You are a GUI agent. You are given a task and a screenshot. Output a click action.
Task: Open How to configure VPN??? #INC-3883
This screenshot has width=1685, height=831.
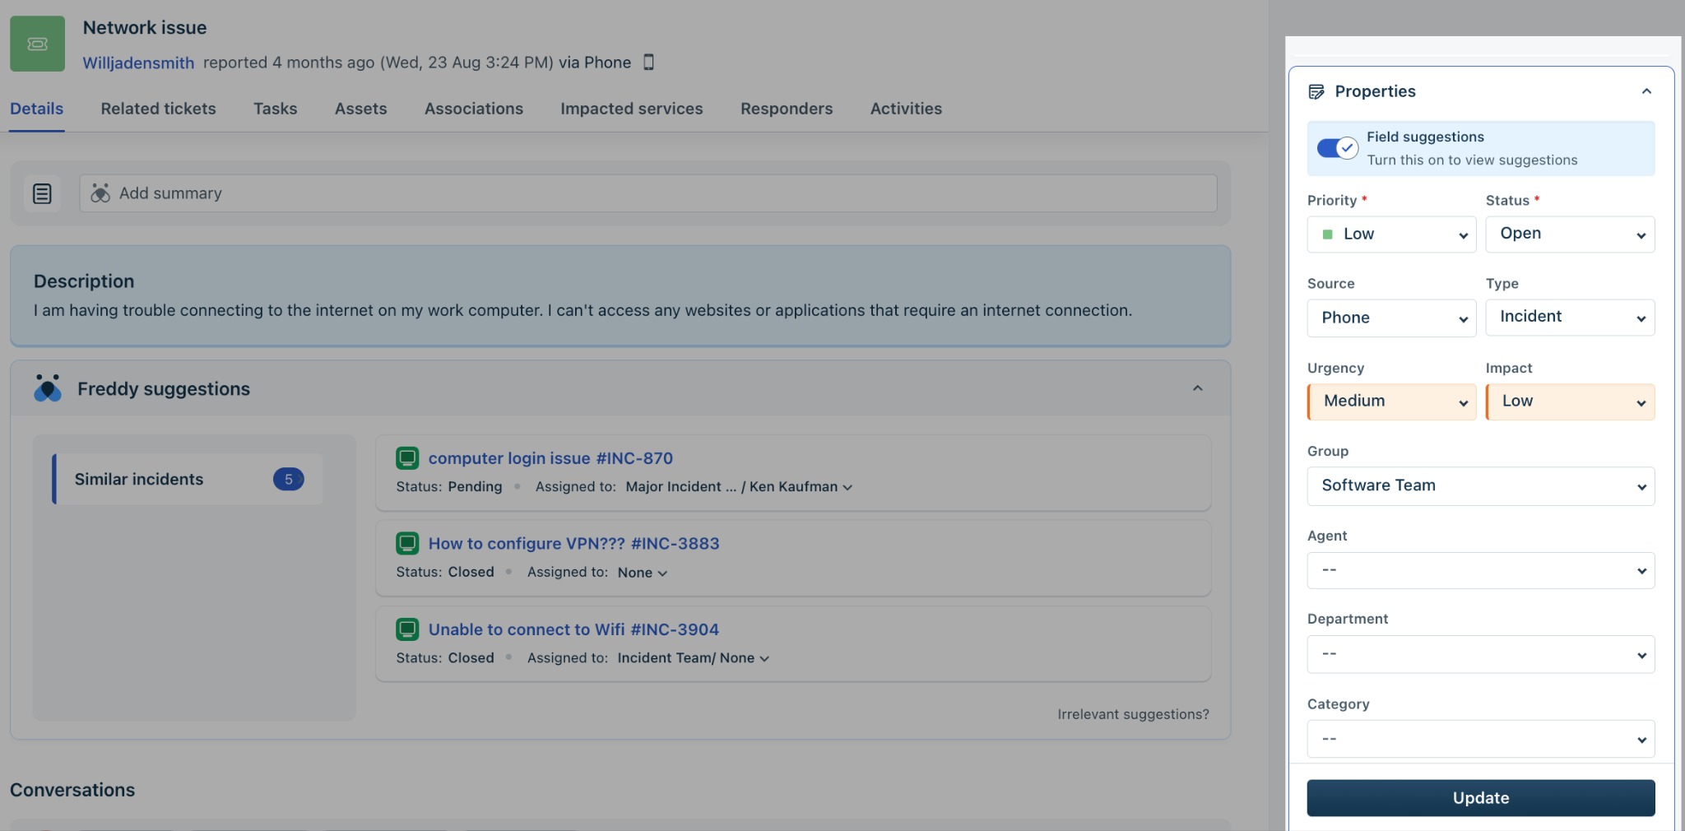(x=573, y=544)
